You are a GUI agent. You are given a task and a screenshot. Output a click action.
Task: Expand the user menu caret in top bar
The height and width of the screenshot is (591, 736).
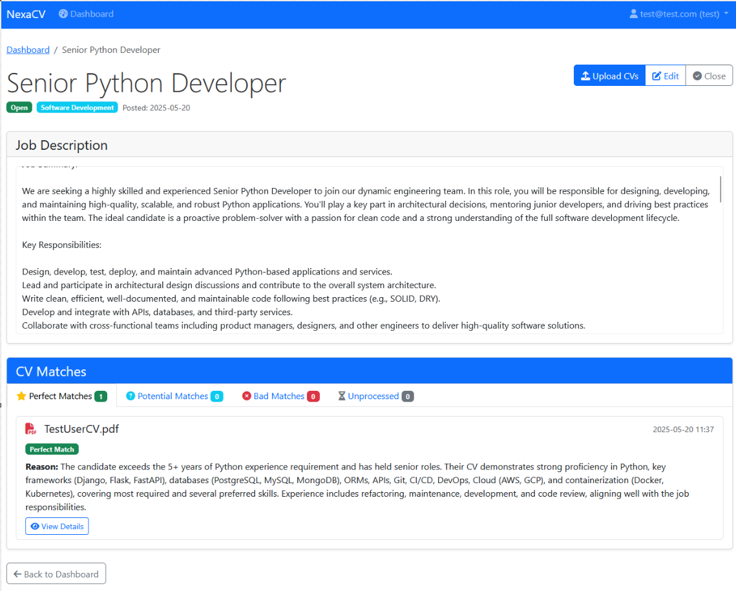pyautogui.click(x=726, y=14)
